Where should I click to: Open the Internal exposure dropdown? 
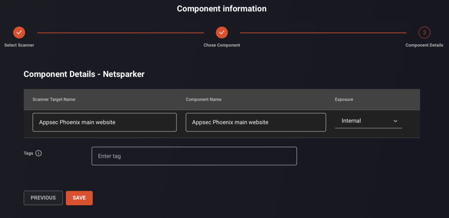(368, 121)
